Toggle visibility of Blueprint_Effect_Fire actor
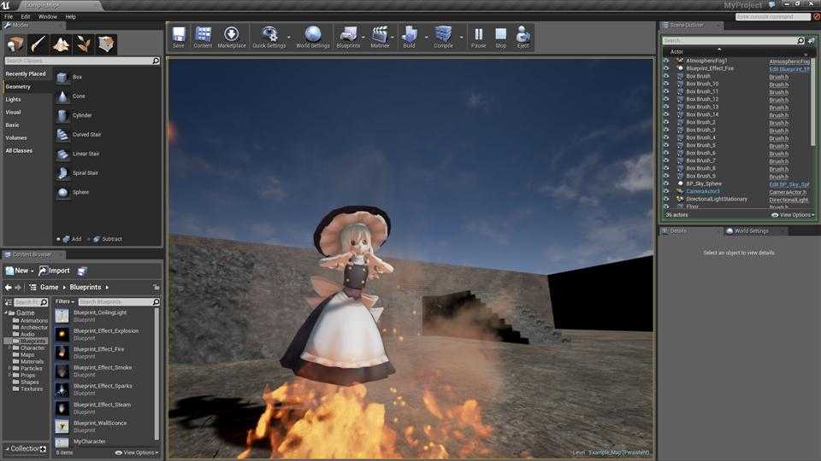The image size is (821, 461). pyautogui.click(x=666, y=68)
